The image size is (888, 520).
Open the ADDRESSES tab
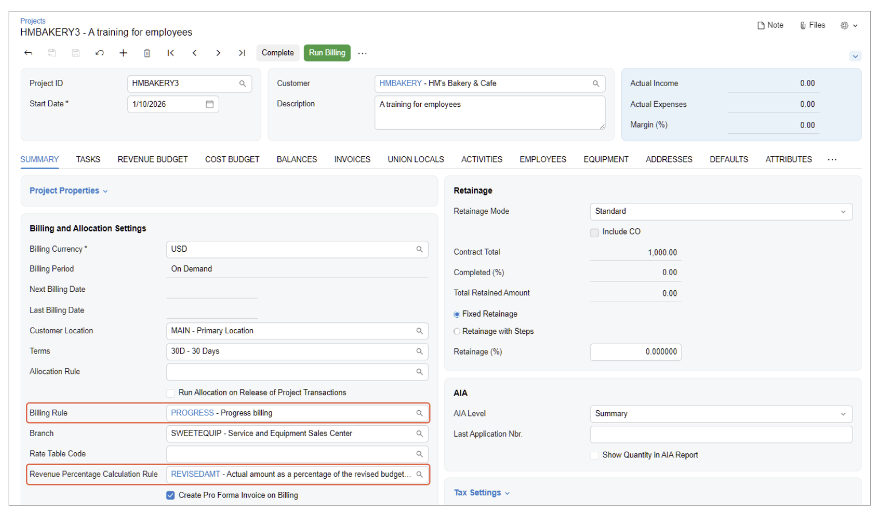tap(669, 160)
